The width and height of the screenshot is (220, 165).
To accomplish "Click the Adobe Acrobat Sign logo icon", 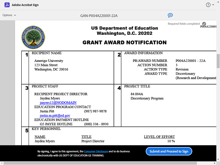I will pos(7,5).
